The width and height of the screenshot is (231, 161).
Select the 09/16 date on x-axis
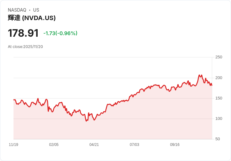pos(175,145)
